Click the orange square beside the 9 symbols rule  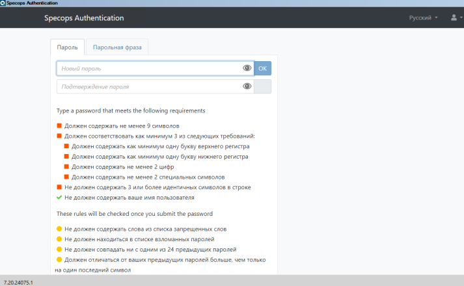click(59, 125)
